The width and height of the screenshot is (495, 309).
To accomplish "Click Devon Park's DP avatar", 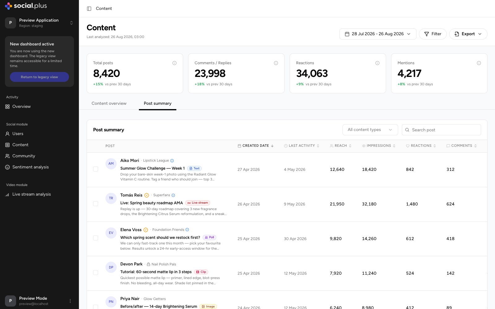I will tap(111, 267).
